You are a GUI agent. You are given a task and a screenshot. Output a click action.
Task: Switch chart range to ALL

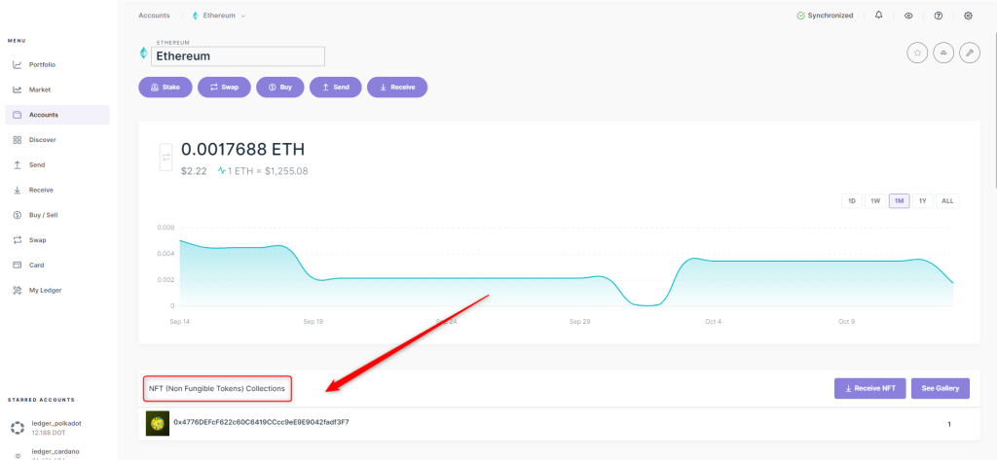[x=947, y=201]
